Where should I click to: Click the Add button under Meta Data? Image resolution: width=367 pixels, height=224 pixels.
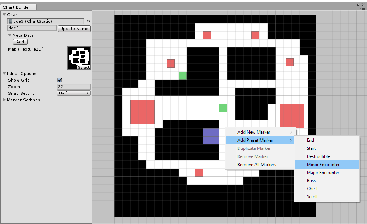pyautogui.click(x=20, y=41)
